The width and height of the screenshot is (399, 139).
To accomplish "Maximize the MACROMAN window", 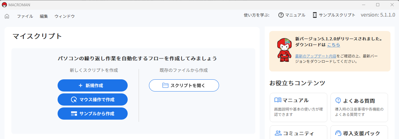I will [378, 5].
